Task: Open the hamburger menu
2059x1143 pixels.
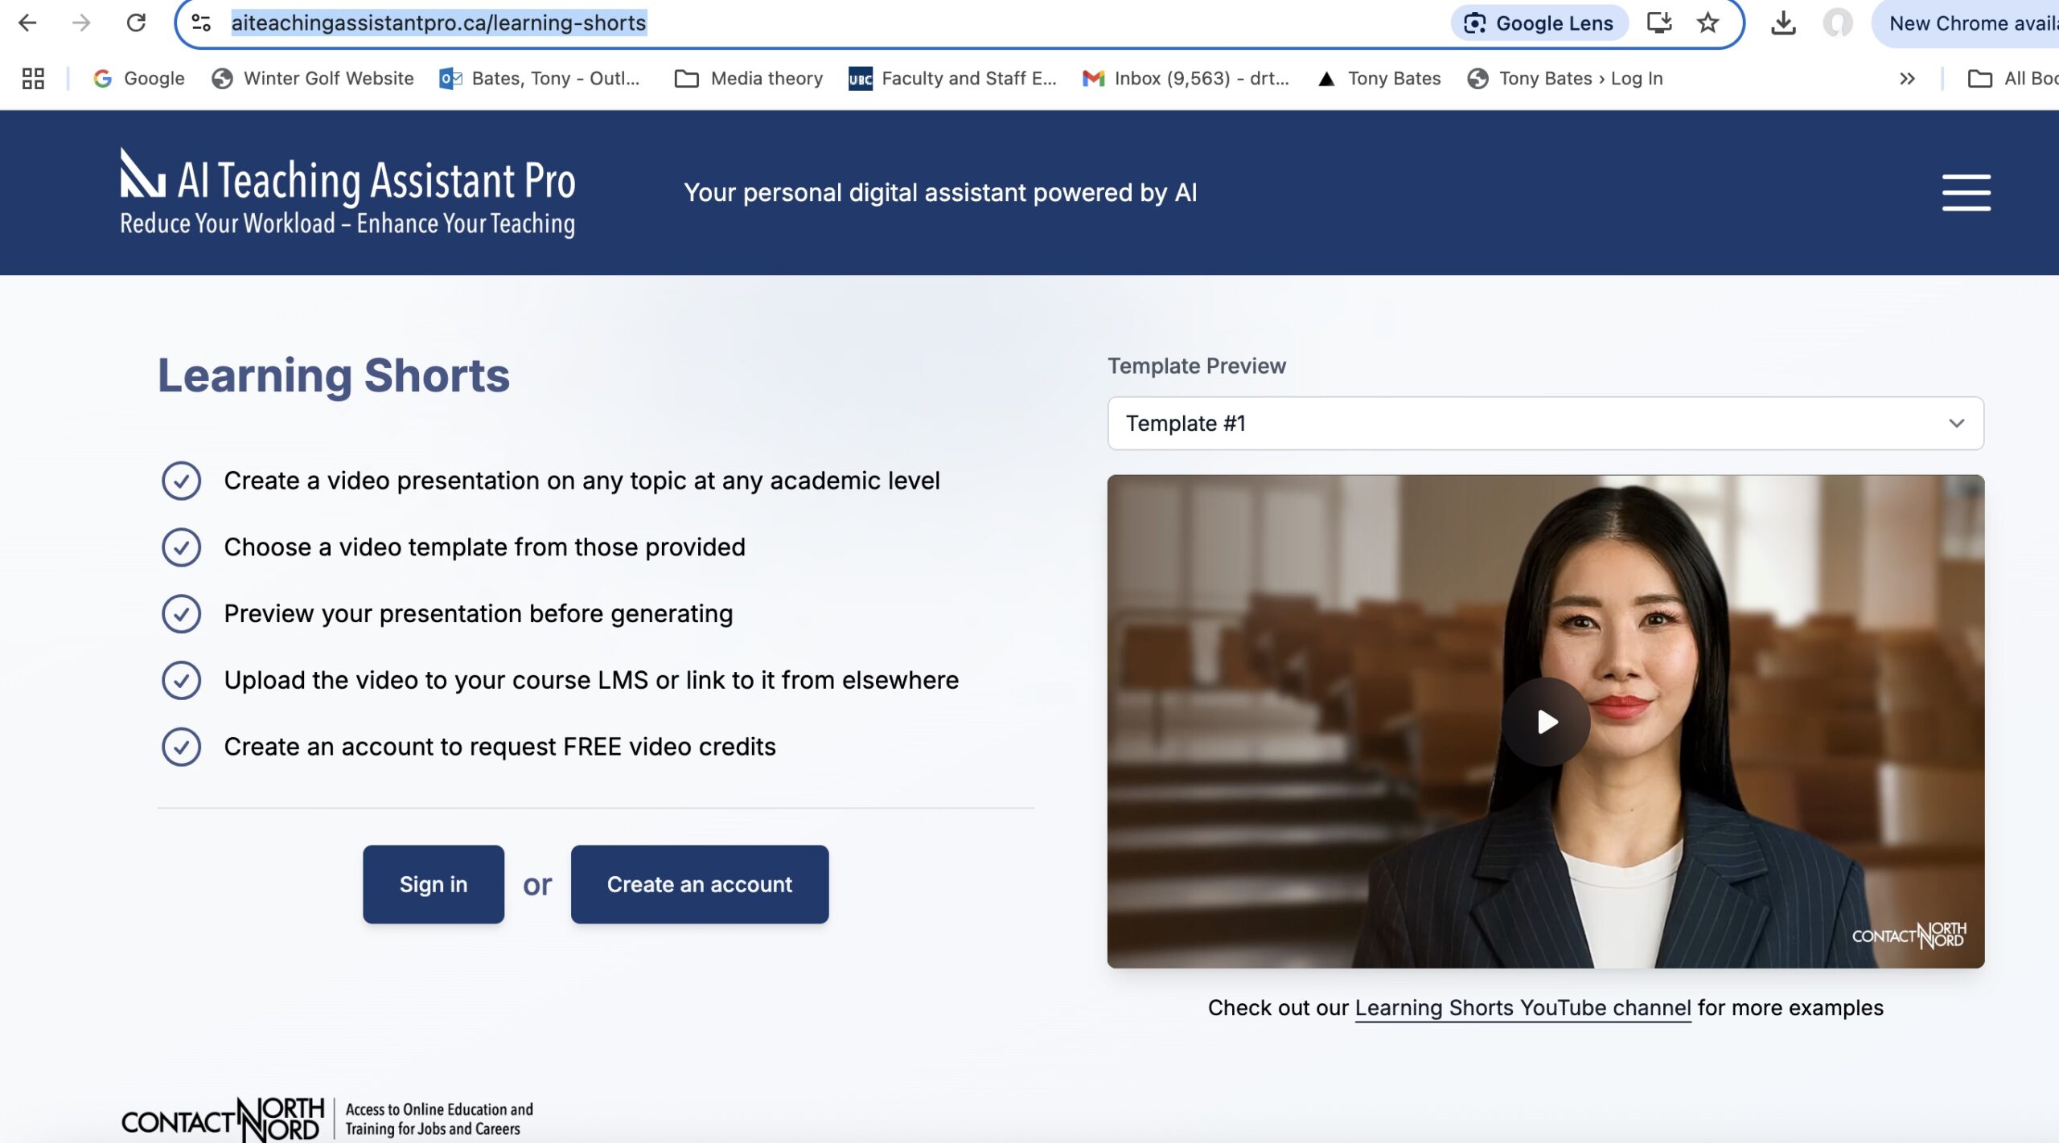Action: point(1966,193)
